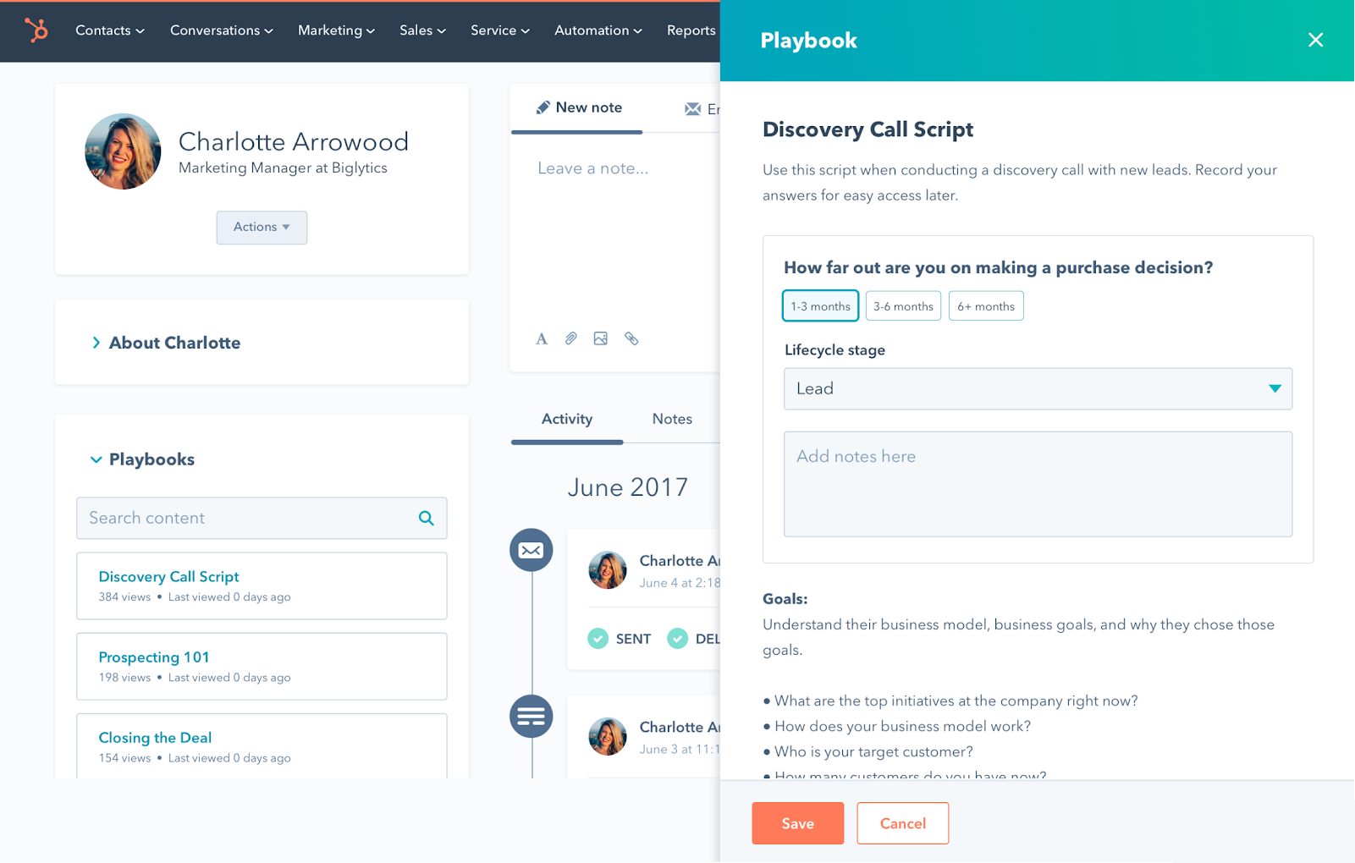Open the Discovery Call Script playbook

click(x=262, y=585)
